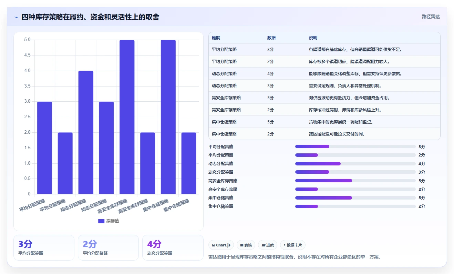The image size is (454, 274).
Task: Click the 集中仓储策略 chart bar at 2.0
Action: point(189,163)
